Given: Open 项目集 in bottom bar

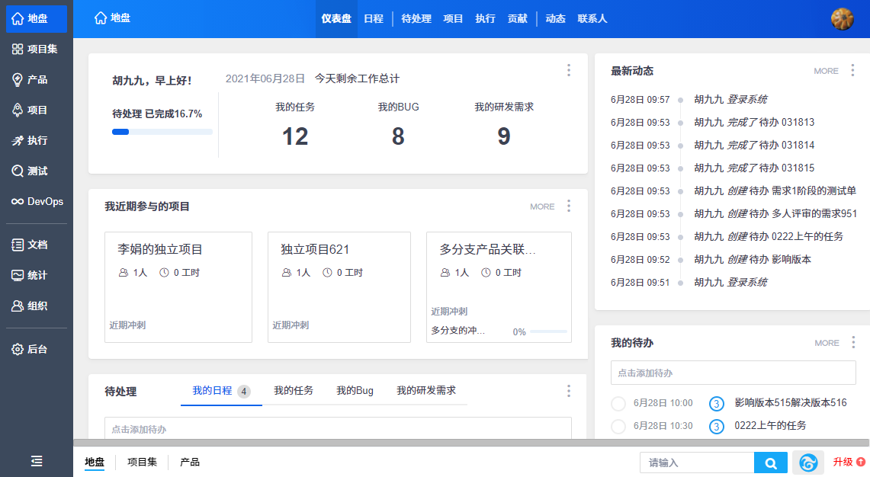Looking at the screenshot, I should (x=142, y=462).
